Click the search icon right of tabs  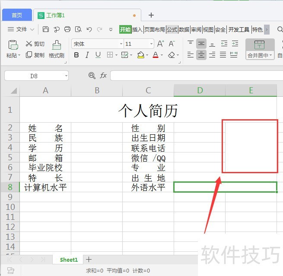pos(280,29)
